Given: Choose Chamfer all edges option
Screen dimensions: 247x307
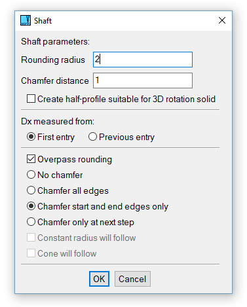Looking at the screenshot, I should click(x=31, y=190).
